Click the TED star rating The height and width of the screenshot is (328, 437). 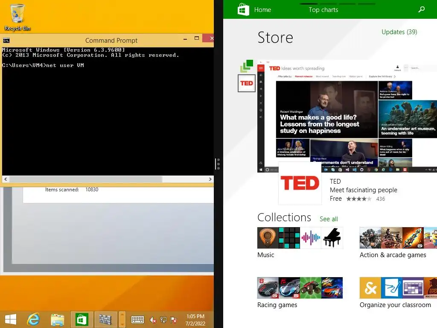pyautogui.click(x=358, y=199)
